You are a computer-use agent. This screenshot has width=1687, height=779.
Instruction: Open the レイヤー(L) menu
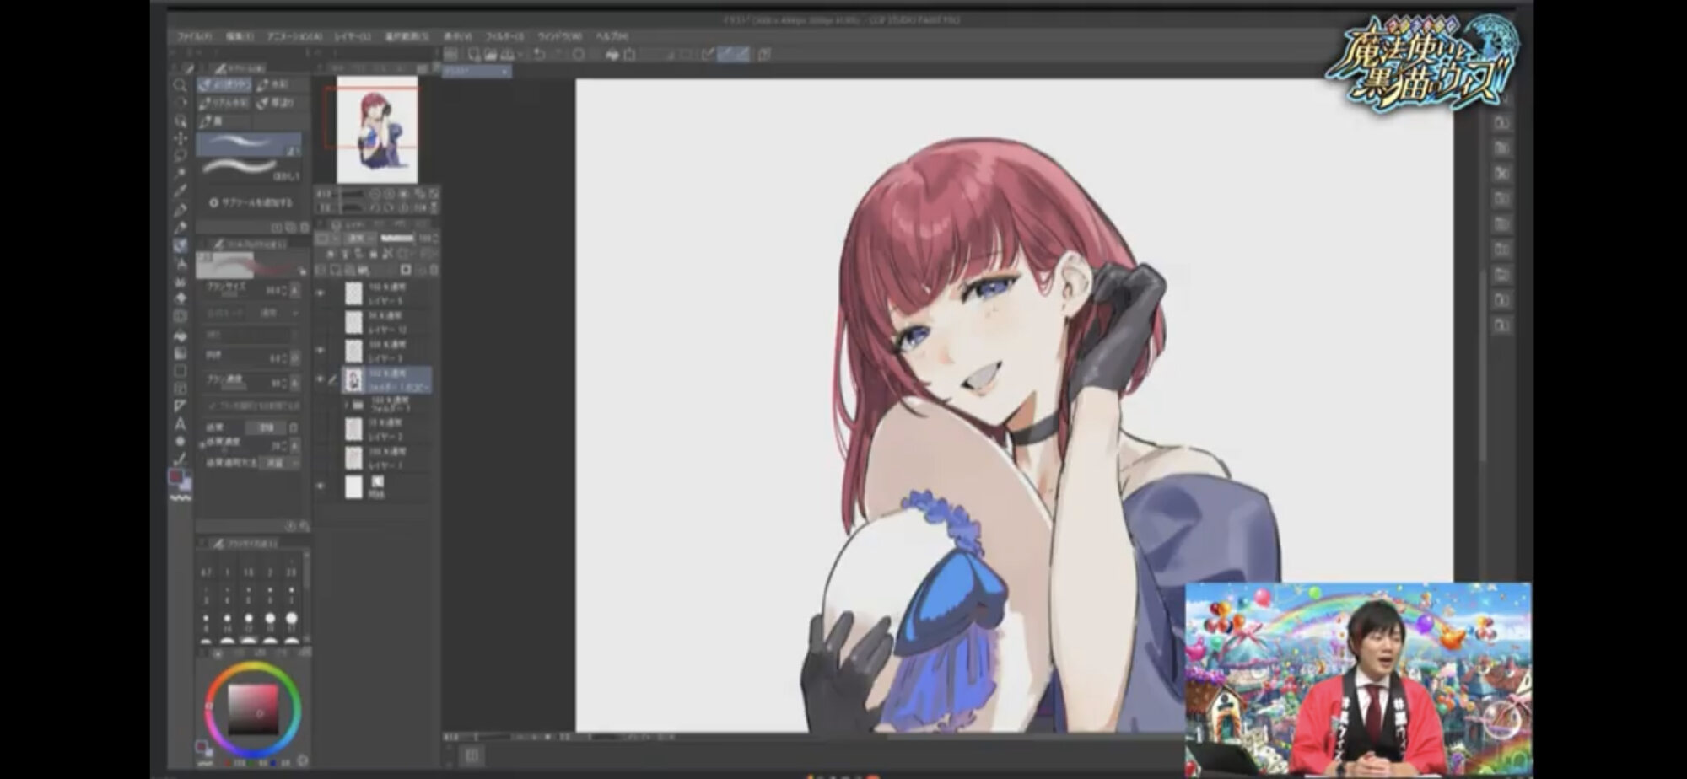click(x=353, y=37)
